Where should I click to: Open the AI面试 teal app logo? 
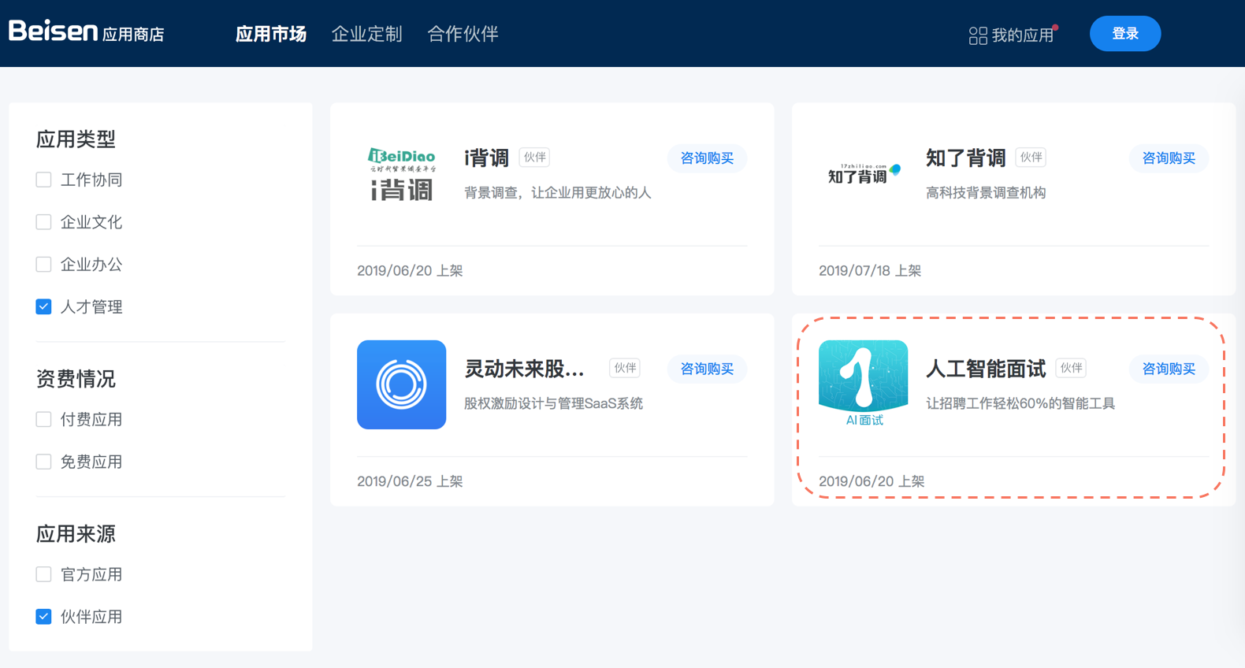[863, 384]
